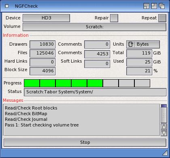Click the Messages section heading

tap(13, 100)
